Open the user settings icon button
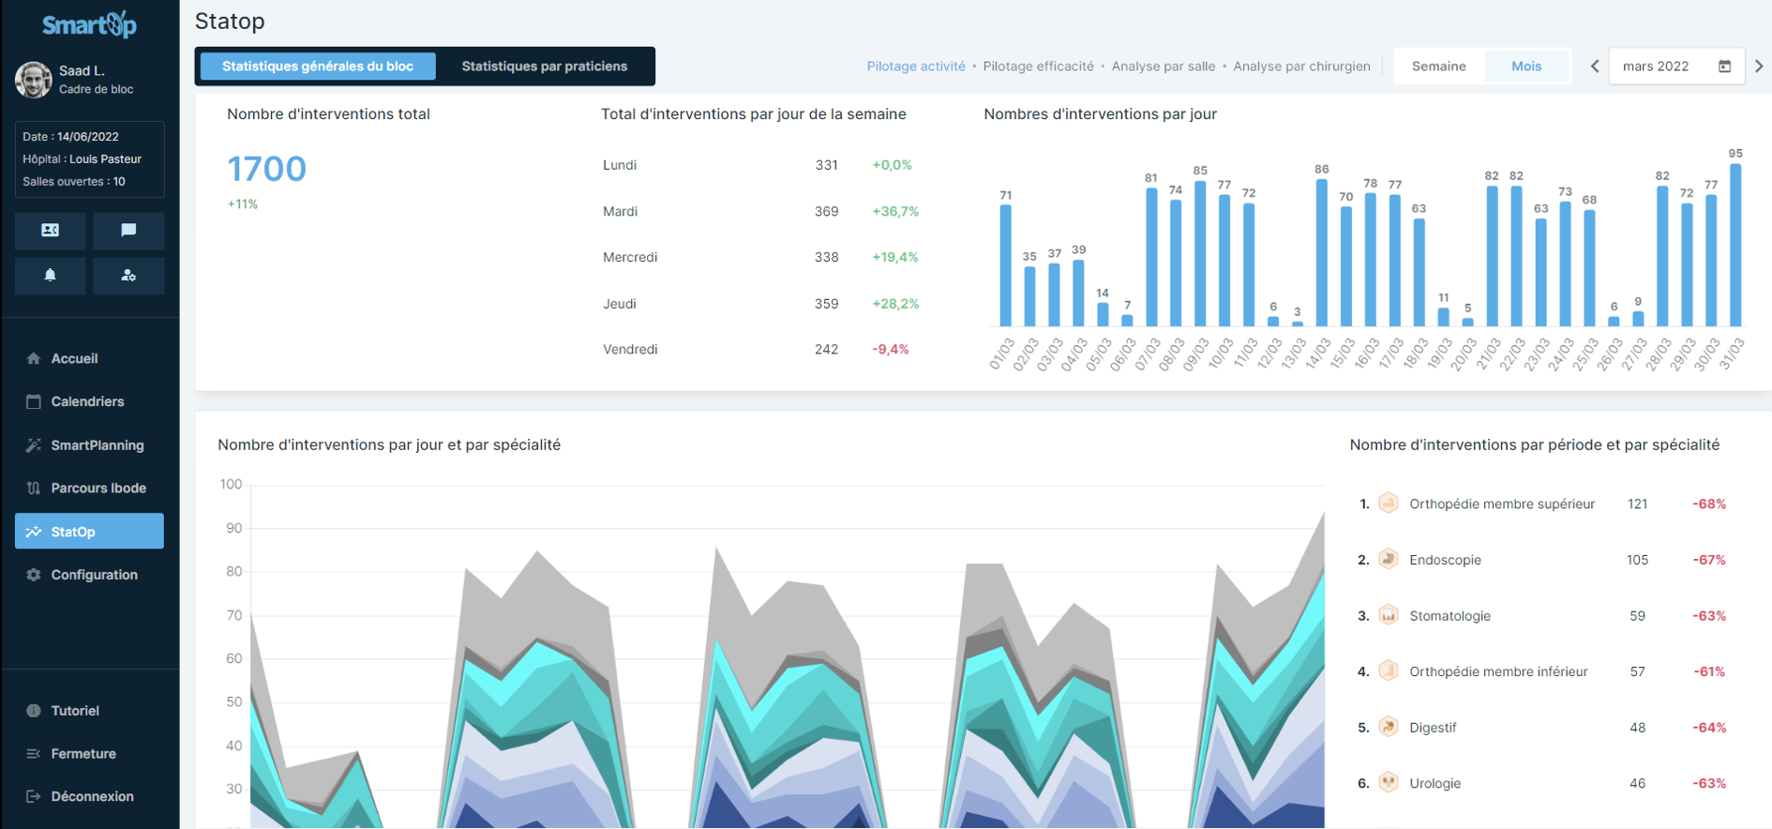 128,276
